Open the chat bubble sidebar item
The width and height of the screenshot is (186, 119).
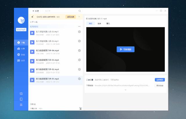(x=21, y=61)
